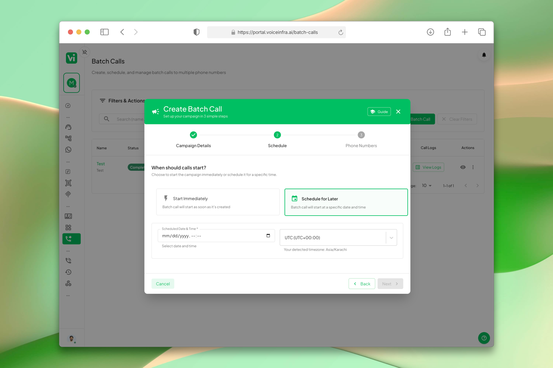This screenshot has width=553, height=368.
Task: Open the rows per page dropdown showing 10
Action: 427,186
